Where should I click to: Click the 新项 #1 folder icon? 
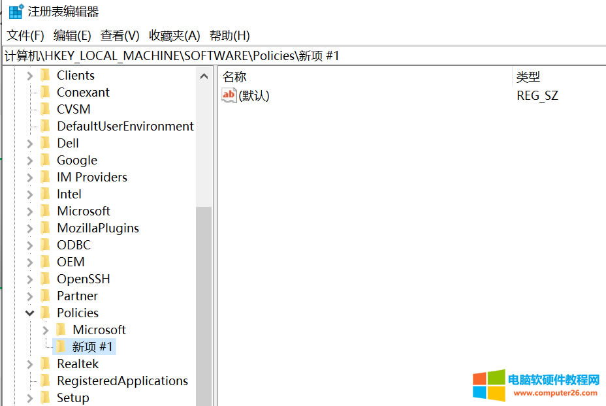pos(61,347)
